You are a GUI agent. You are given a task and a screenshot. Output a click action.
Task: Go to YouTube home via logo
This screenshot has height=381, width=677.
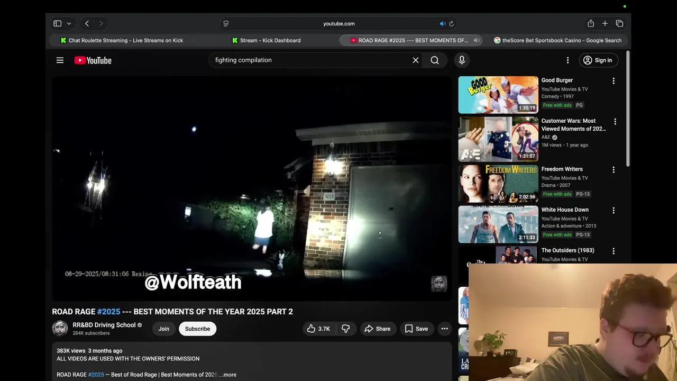click(93, 60)
